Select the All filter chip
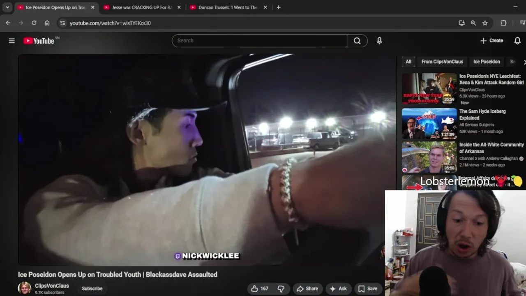 [x=408, y=62]
